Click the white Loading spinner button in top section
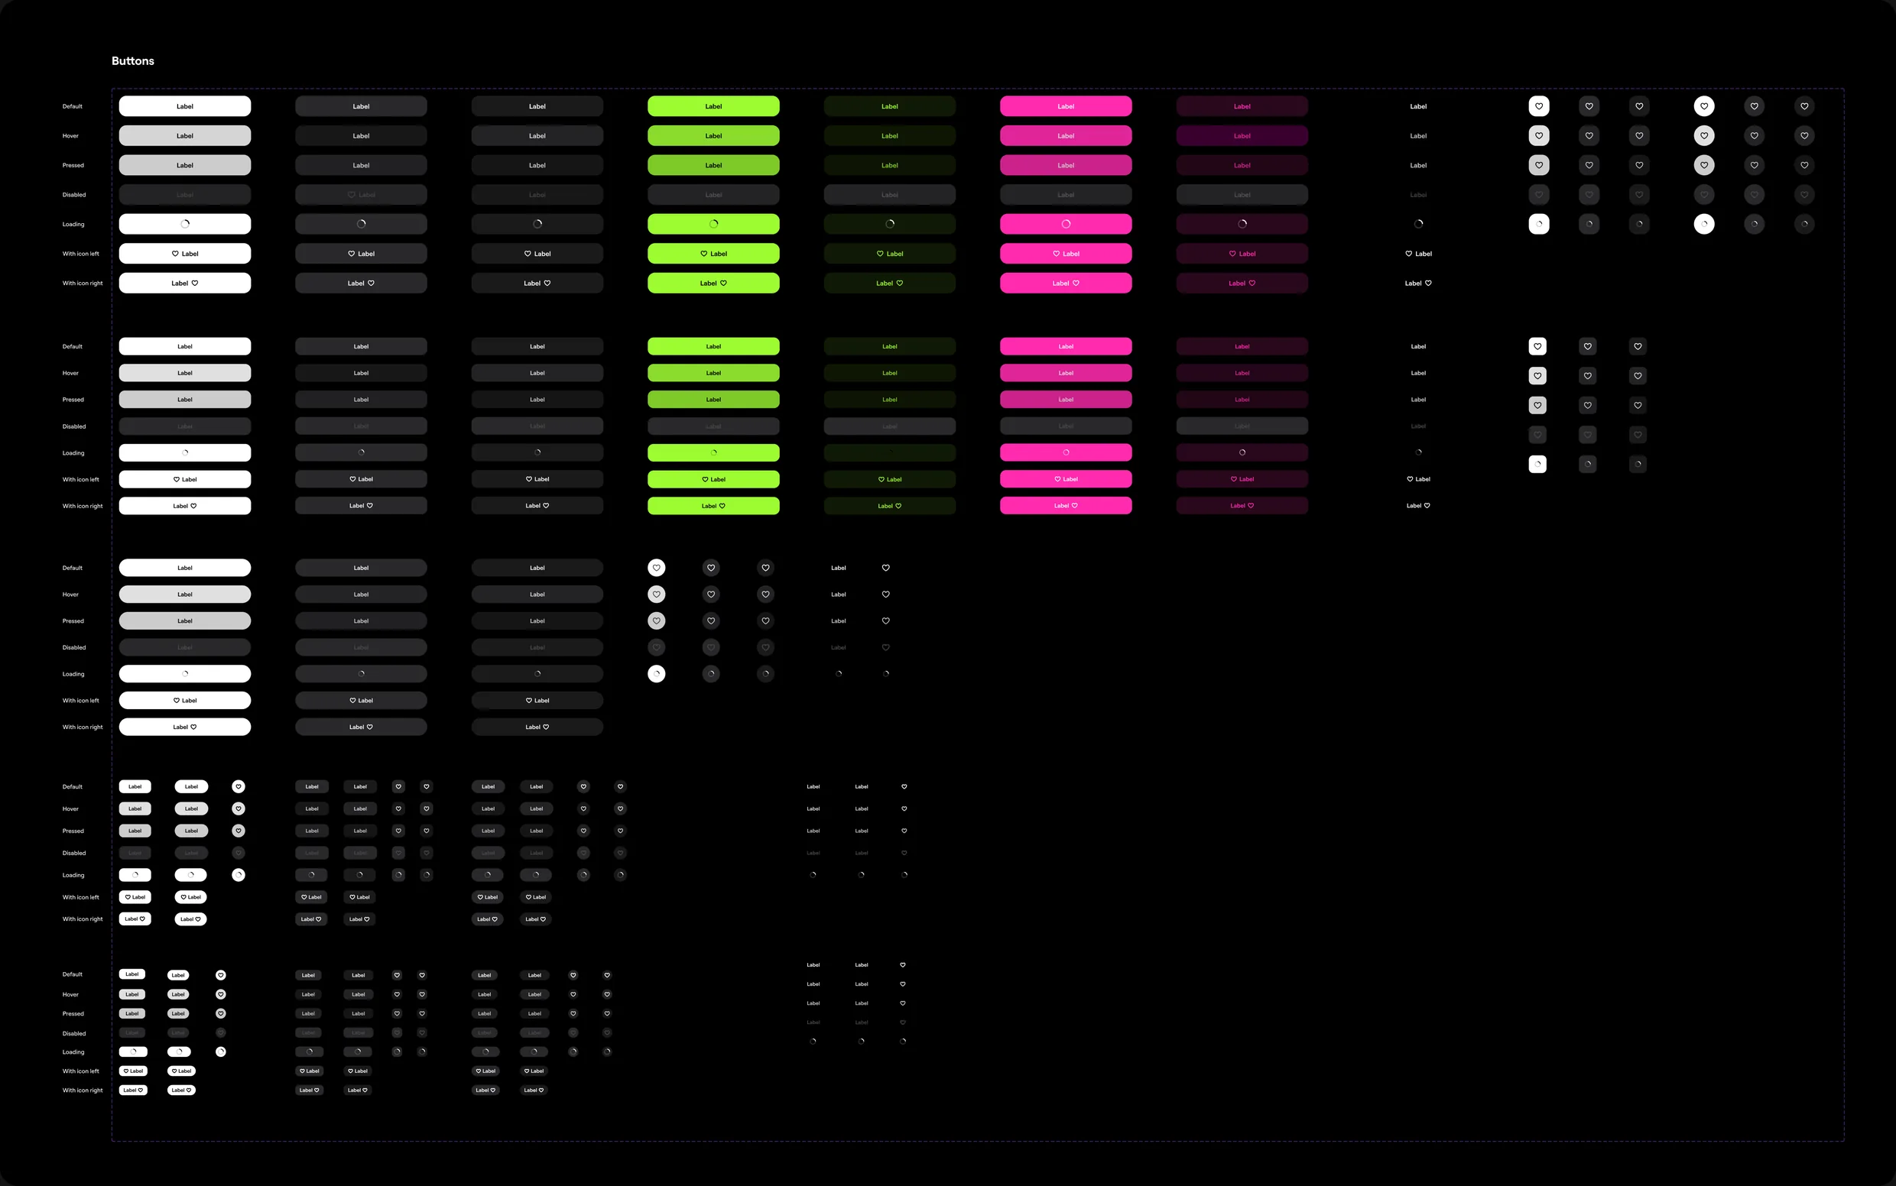 coord(184,225)
